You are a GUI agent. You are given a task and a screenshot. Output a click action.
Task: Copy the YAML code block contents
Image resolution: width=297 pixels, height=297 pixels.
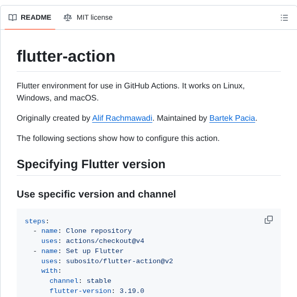pyautogui.click(x=269, y=220)
